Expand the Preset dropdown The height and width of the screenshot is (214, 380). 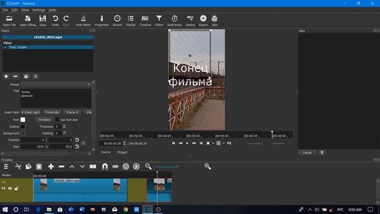[x=56, y=84]
